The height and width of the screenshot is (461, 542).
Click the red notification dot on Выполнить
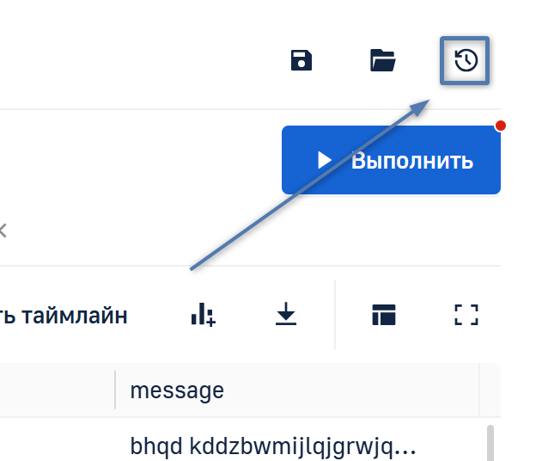click(500, 126)
